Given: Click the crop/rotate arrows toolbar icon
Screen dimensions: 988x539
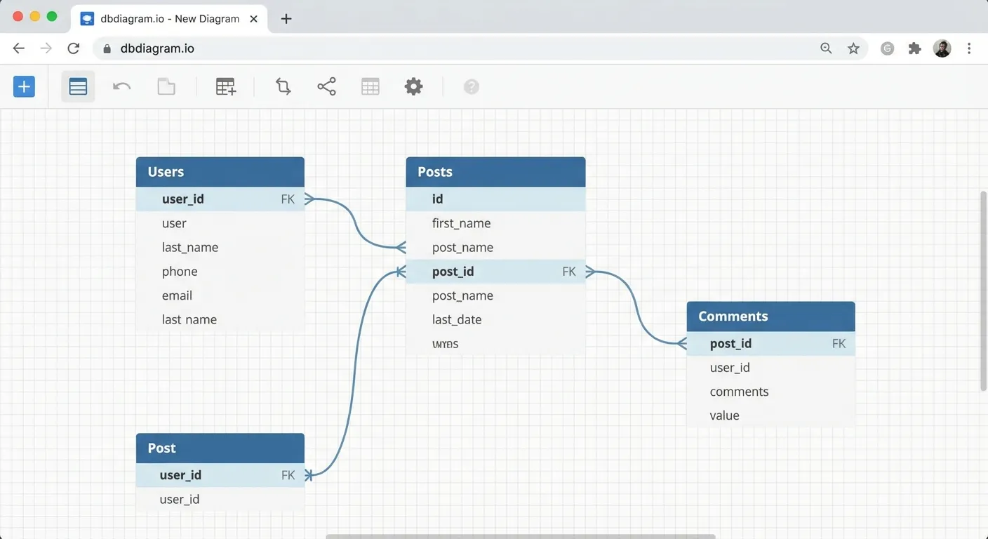Looking at the screenshot, I should [283, 87].
